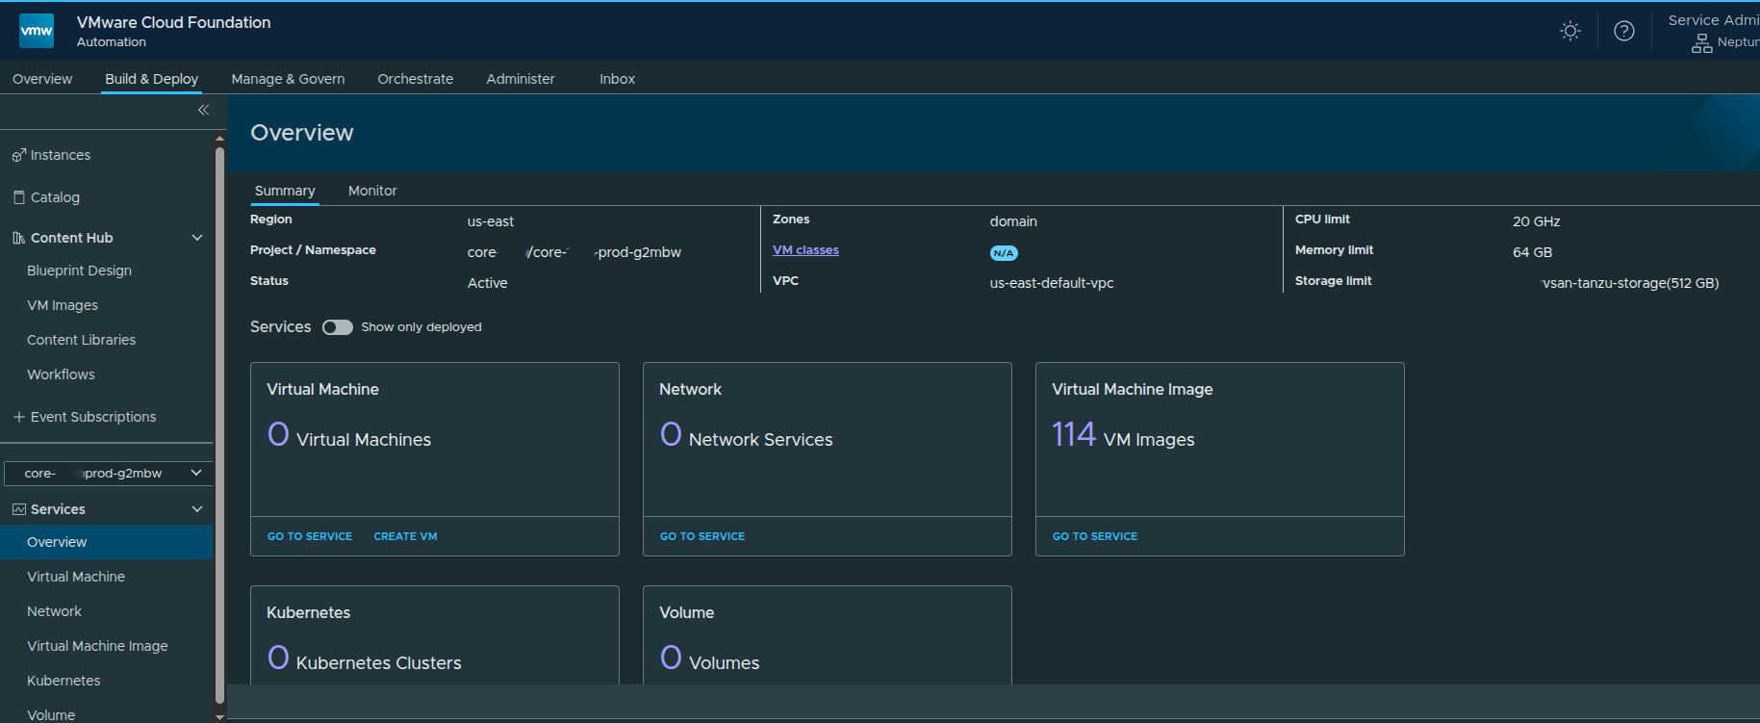Click Event Subscriptions in sidebar
Image resolution: width=1760 pixels, height=723 pixels.
[93, 417]
